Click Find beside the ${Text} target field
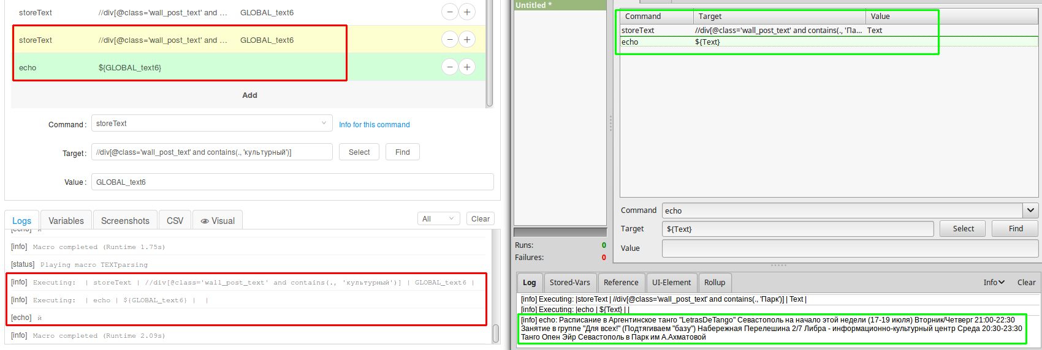Viewport: 1042px width, 350px height. [1015, 229]
